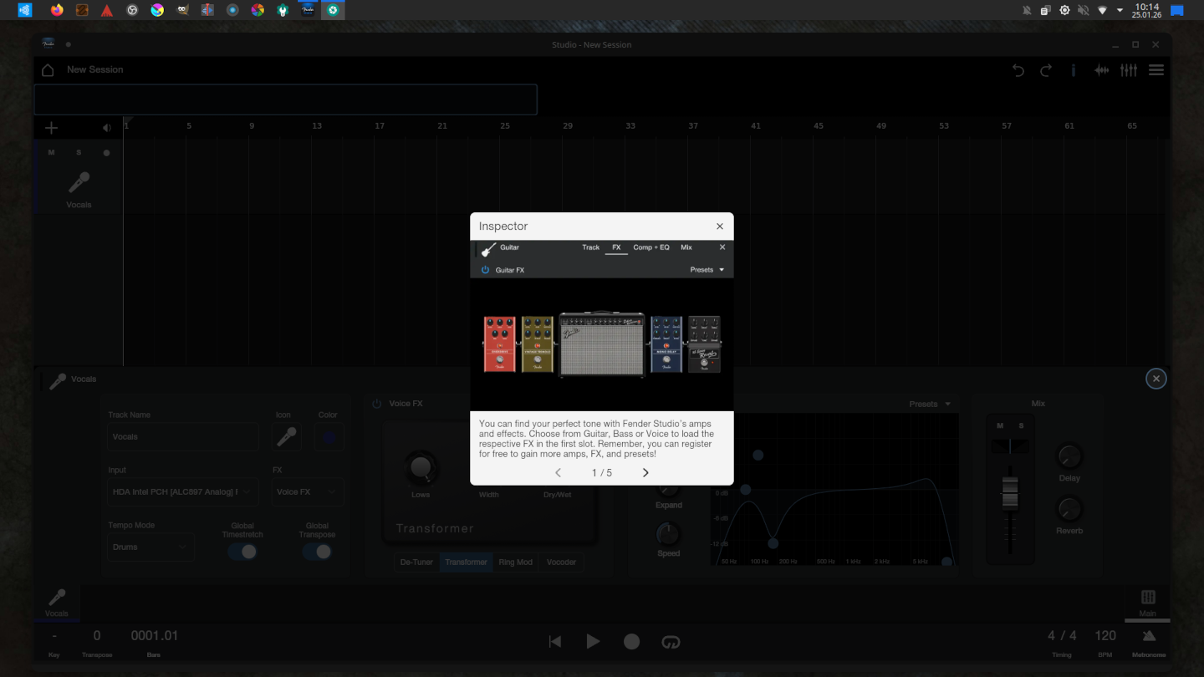The image size is (1204, 677).
Task: Click the Redo arrow icon
Action: (x=1046, y=70)
